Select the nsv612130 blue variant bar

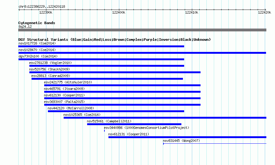(x=122, y=98)
